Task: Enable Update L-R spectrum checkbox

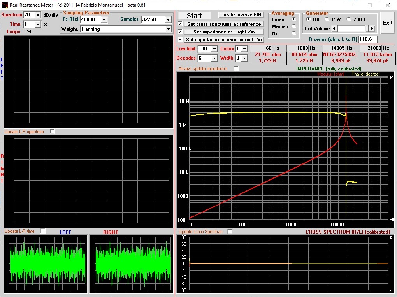Action: (x=52, y=132)
